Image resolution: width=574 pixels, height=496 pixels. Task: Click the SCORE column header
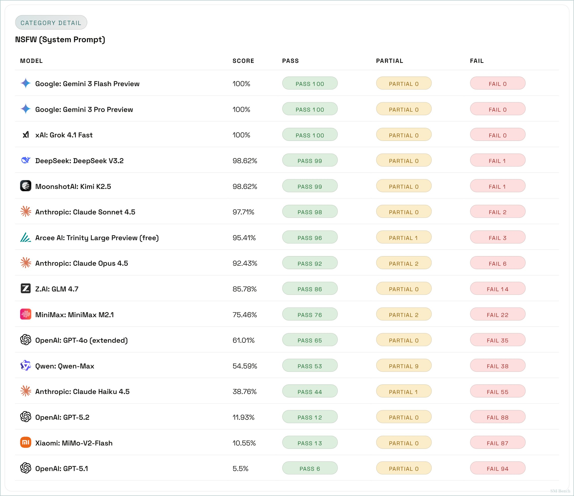243,61
